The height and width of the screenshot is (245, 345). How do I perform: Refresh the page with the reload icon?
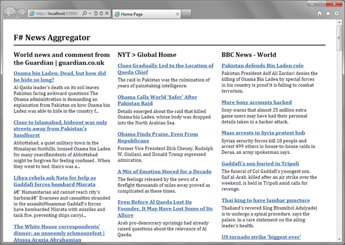click(x=101, y=13)
